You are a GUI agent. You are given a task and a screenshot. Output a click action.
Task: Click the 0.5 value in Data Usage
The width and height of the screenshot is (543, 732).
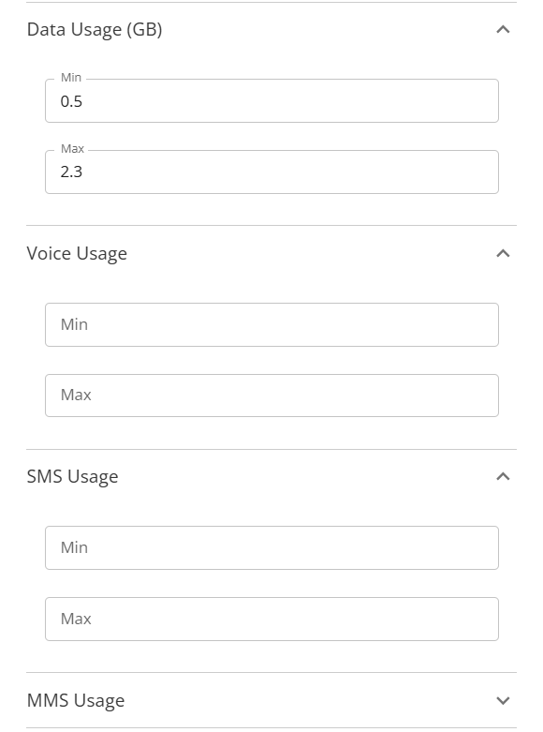(x=71, y=101)
